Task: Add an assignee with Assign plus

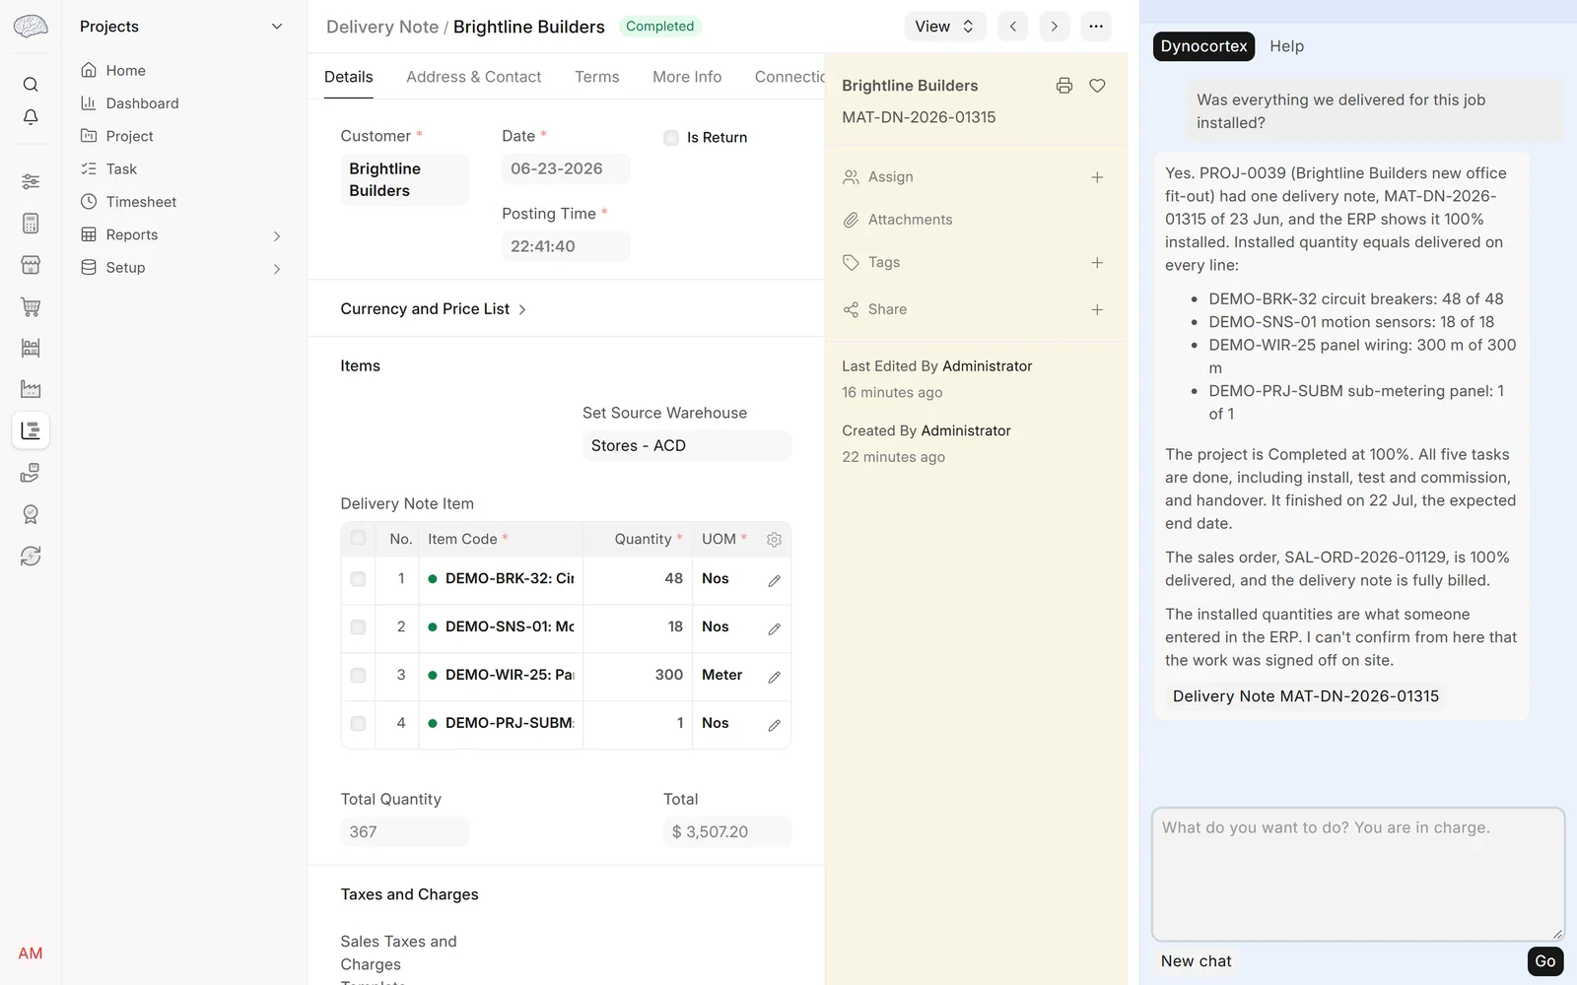Action: 1097,177
